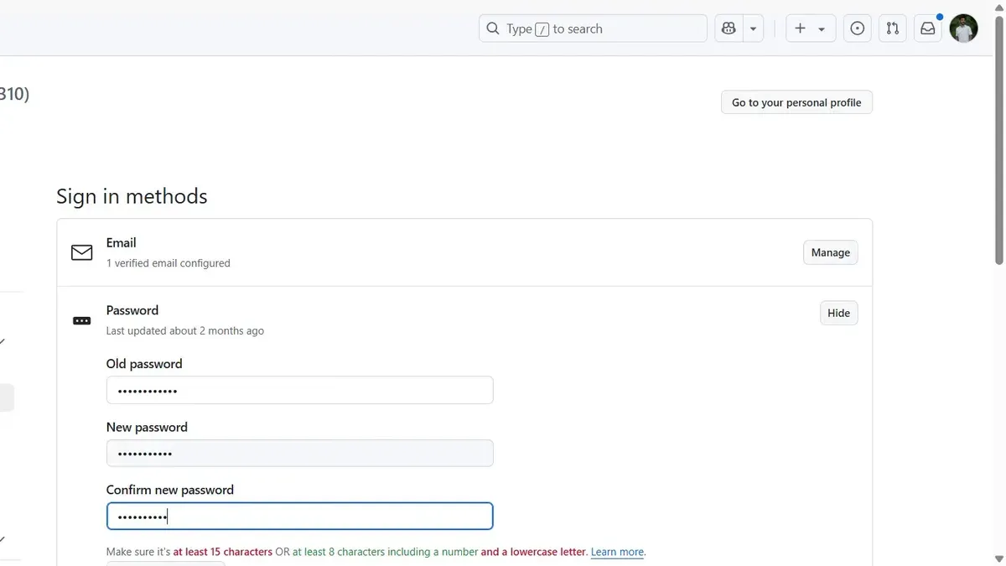Click "Last updated about 2 months ago"
Viewport: 1006px width, 566px height.
(x=184, y=331)
